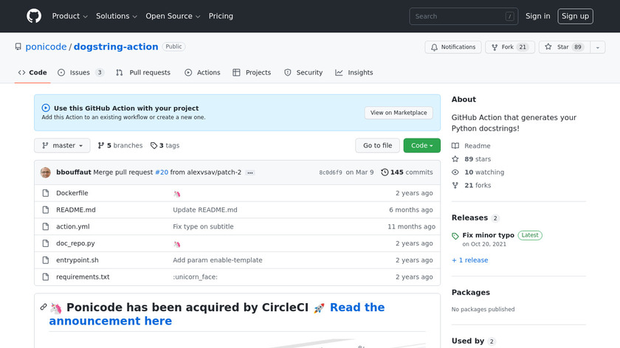Image resolution: width=620 pixels, height=348 pixels.
Task: Open the master branch dropdown
Action: point(62,146)
